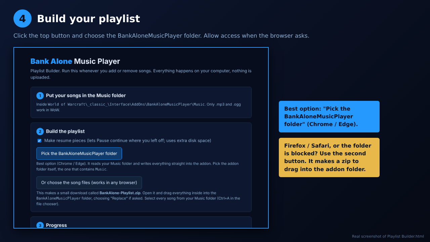Click the "BankAlone-Playlist.zip" bold filename text
The height and width of the screenshot is (242, 430).
[120, 193]
